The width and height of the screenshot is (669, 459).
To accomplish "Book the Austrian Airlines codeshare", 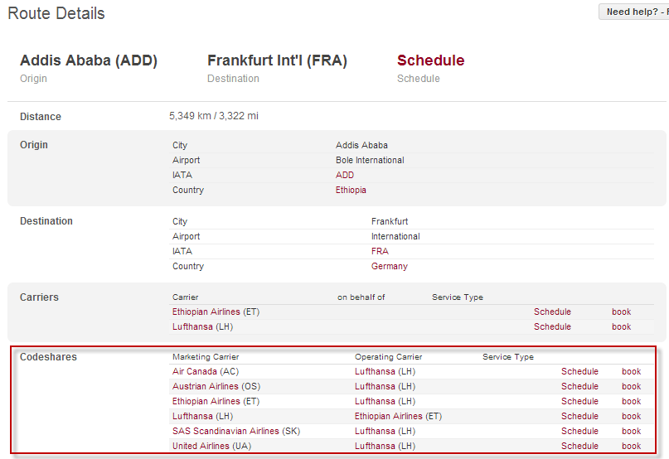I will pos(631,386).
